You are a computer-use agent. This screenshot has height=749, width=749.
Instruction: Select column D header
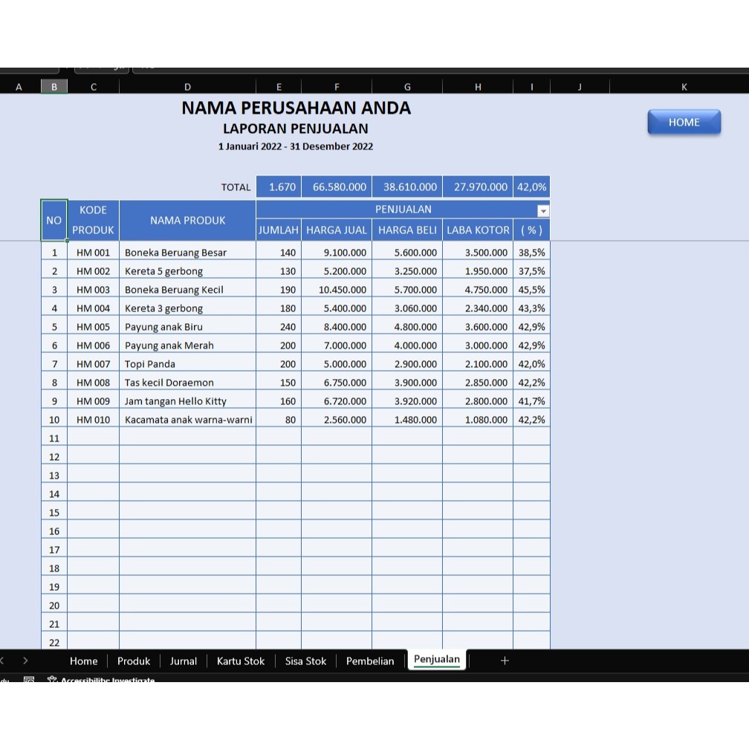pos(187,87)
